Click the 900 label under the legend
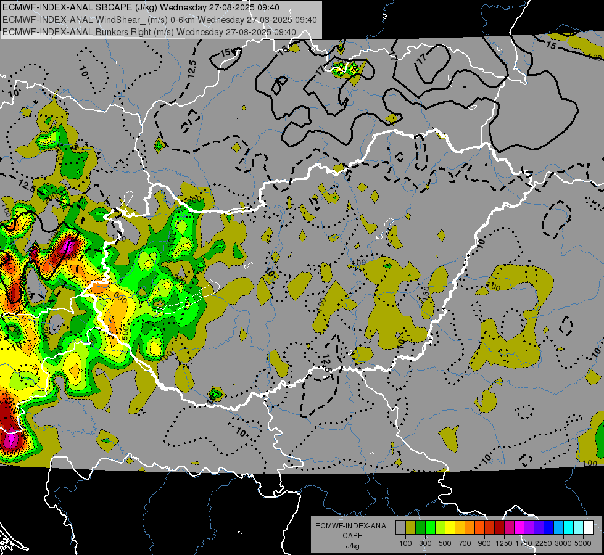This screenshot has width=604, height=555. pyautogui.click(x=484, y=543)
